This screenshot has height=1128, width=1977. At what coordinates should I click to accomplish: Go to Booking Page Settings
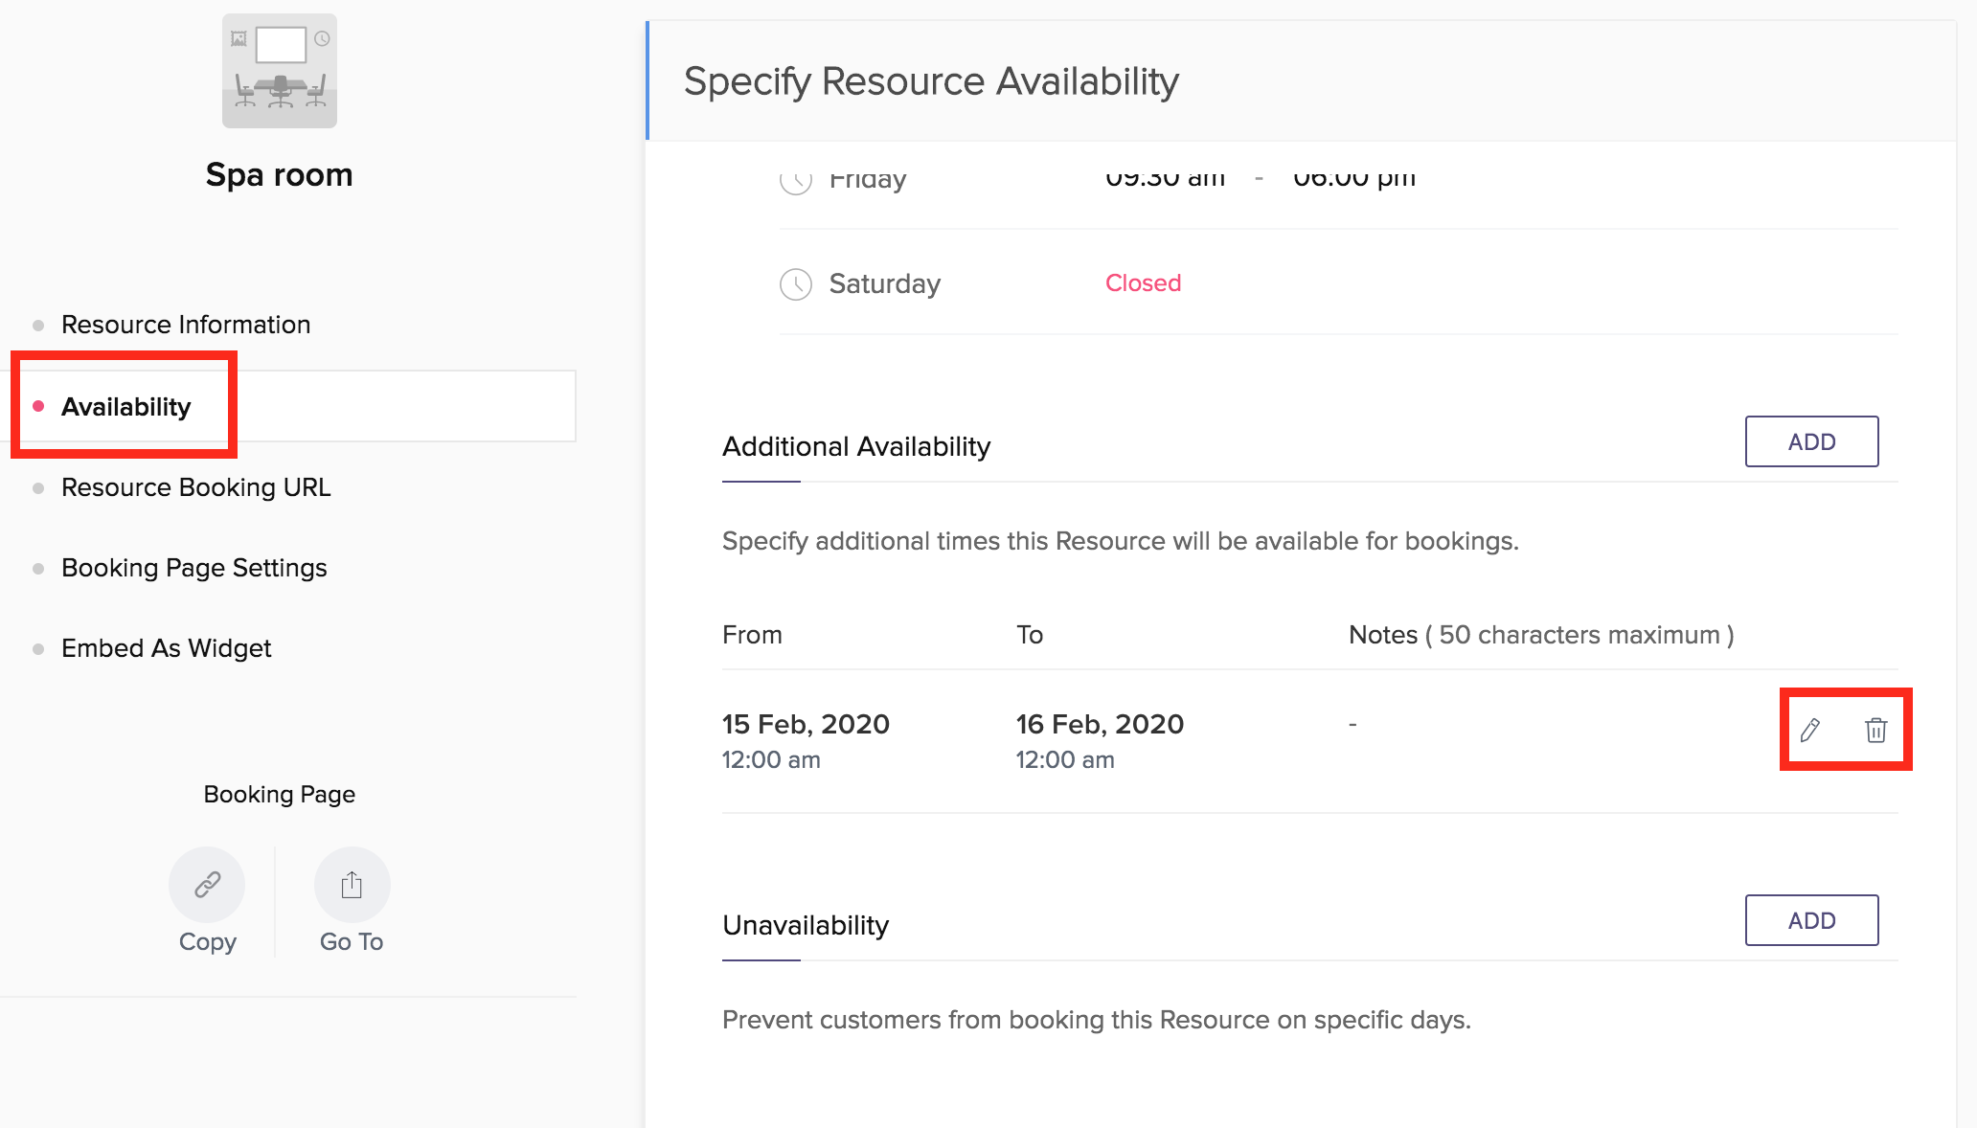tap(193, 568)
